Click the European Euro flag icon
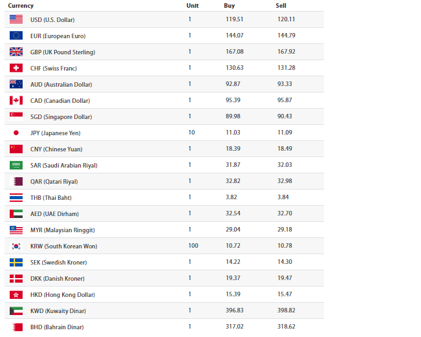 [16, 36]
